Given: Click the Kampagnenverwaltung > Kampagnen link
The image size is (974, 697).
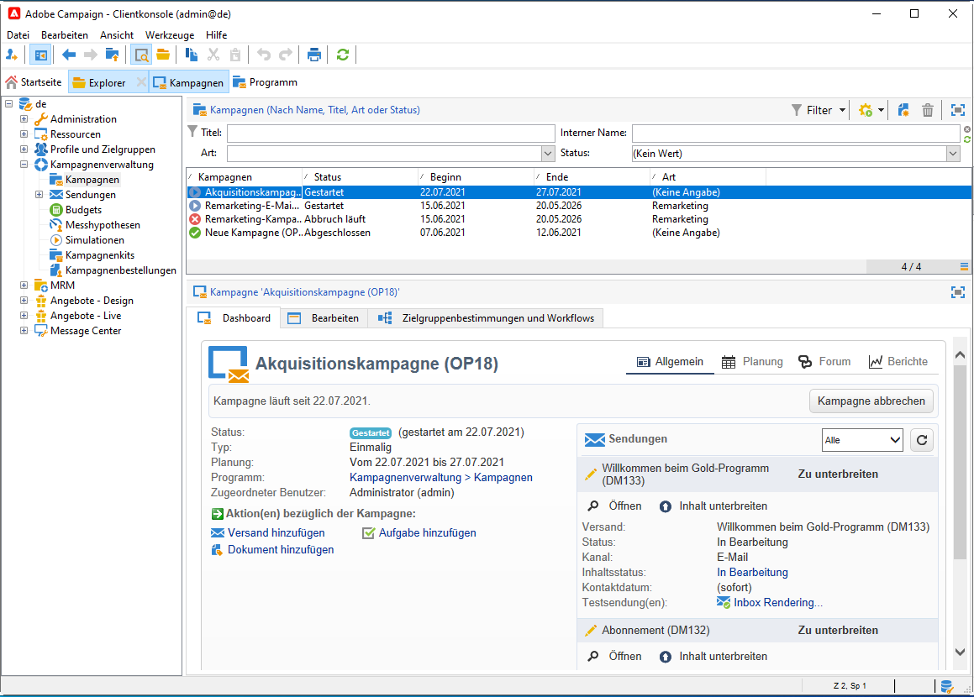Looking at the screenshot, I should [441, 478].
